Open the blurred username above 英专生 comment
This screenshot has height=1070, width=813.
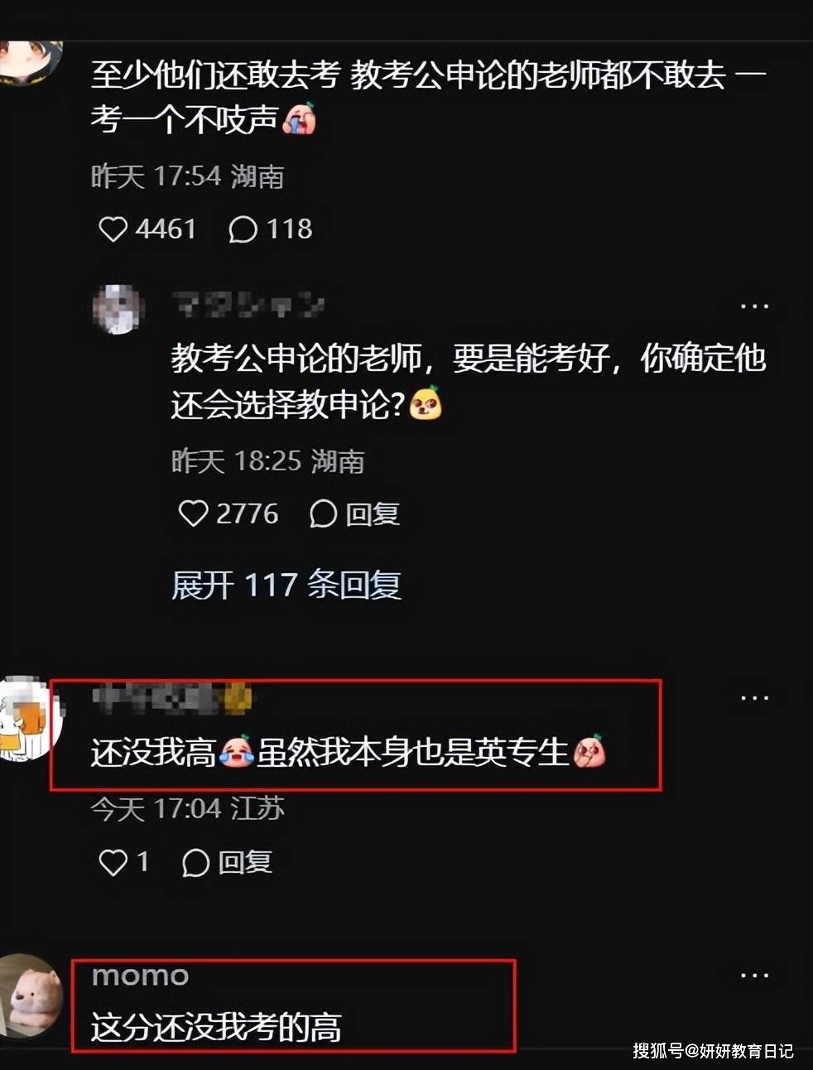171,697
